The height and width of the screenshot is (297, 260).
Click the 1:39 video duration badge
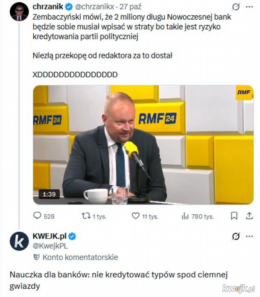(49, 195)
